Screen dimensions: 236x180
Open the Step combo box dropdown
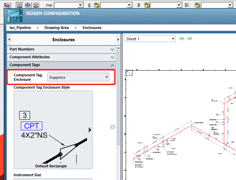(x=80, y=5)
